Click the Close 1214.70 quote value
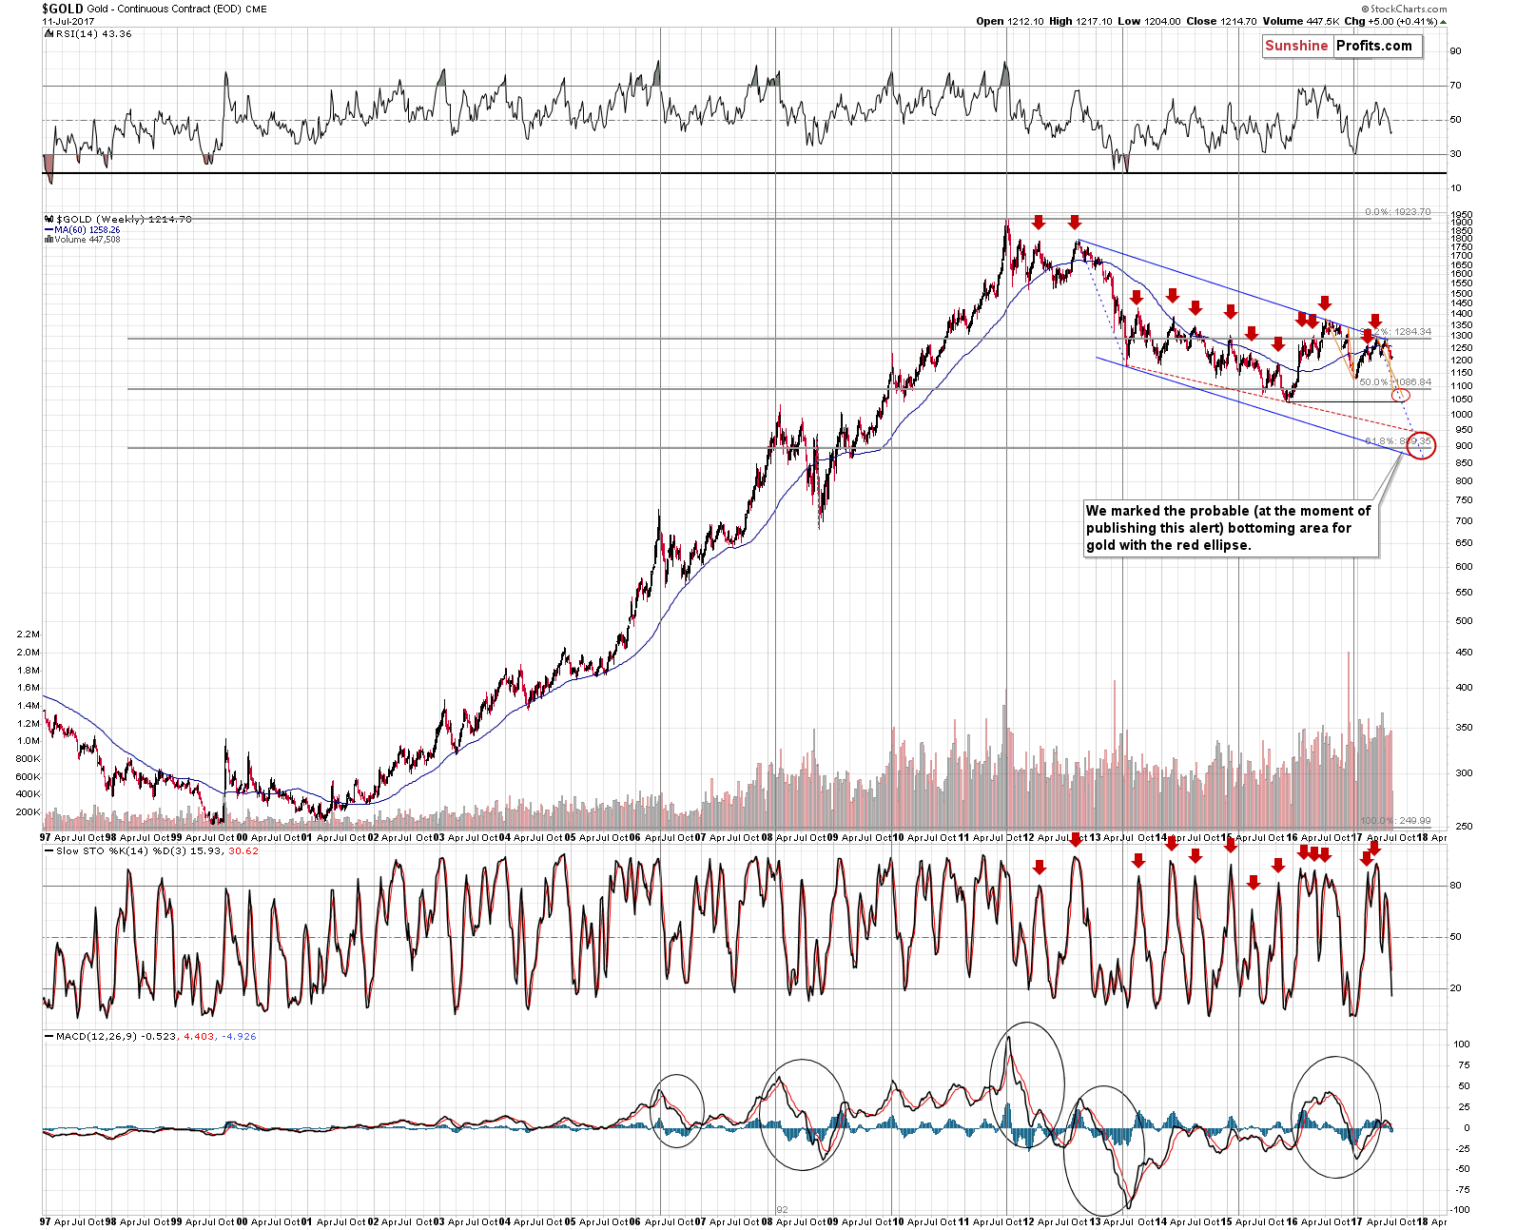This screenshot has width=1536, height=1230. (1221, 21)
